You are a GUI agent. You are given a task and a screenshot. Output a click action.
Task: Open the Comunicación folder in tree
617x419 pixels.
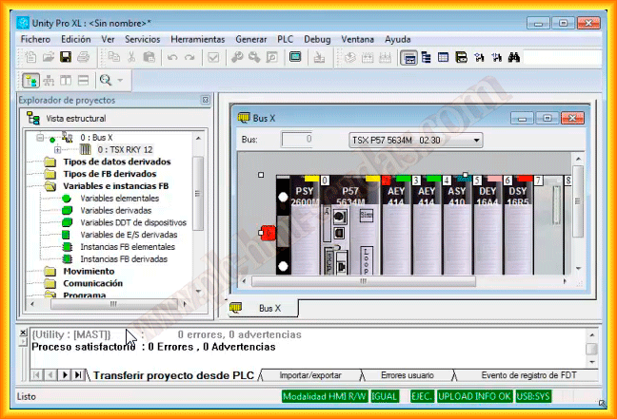click(x=92, y=283)
